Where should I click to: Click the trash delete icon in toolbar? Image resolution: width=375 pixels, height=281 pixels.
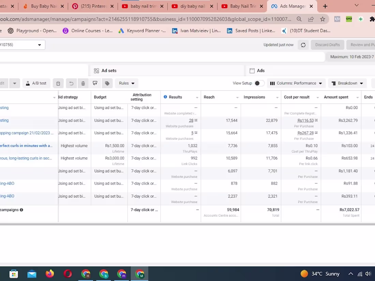(83, 83)
